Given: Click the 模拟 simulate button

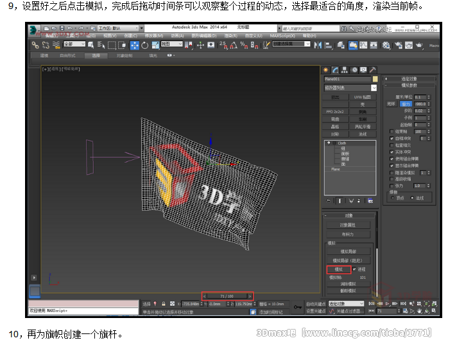Looking at the screenshot, I should coord(339,269).
